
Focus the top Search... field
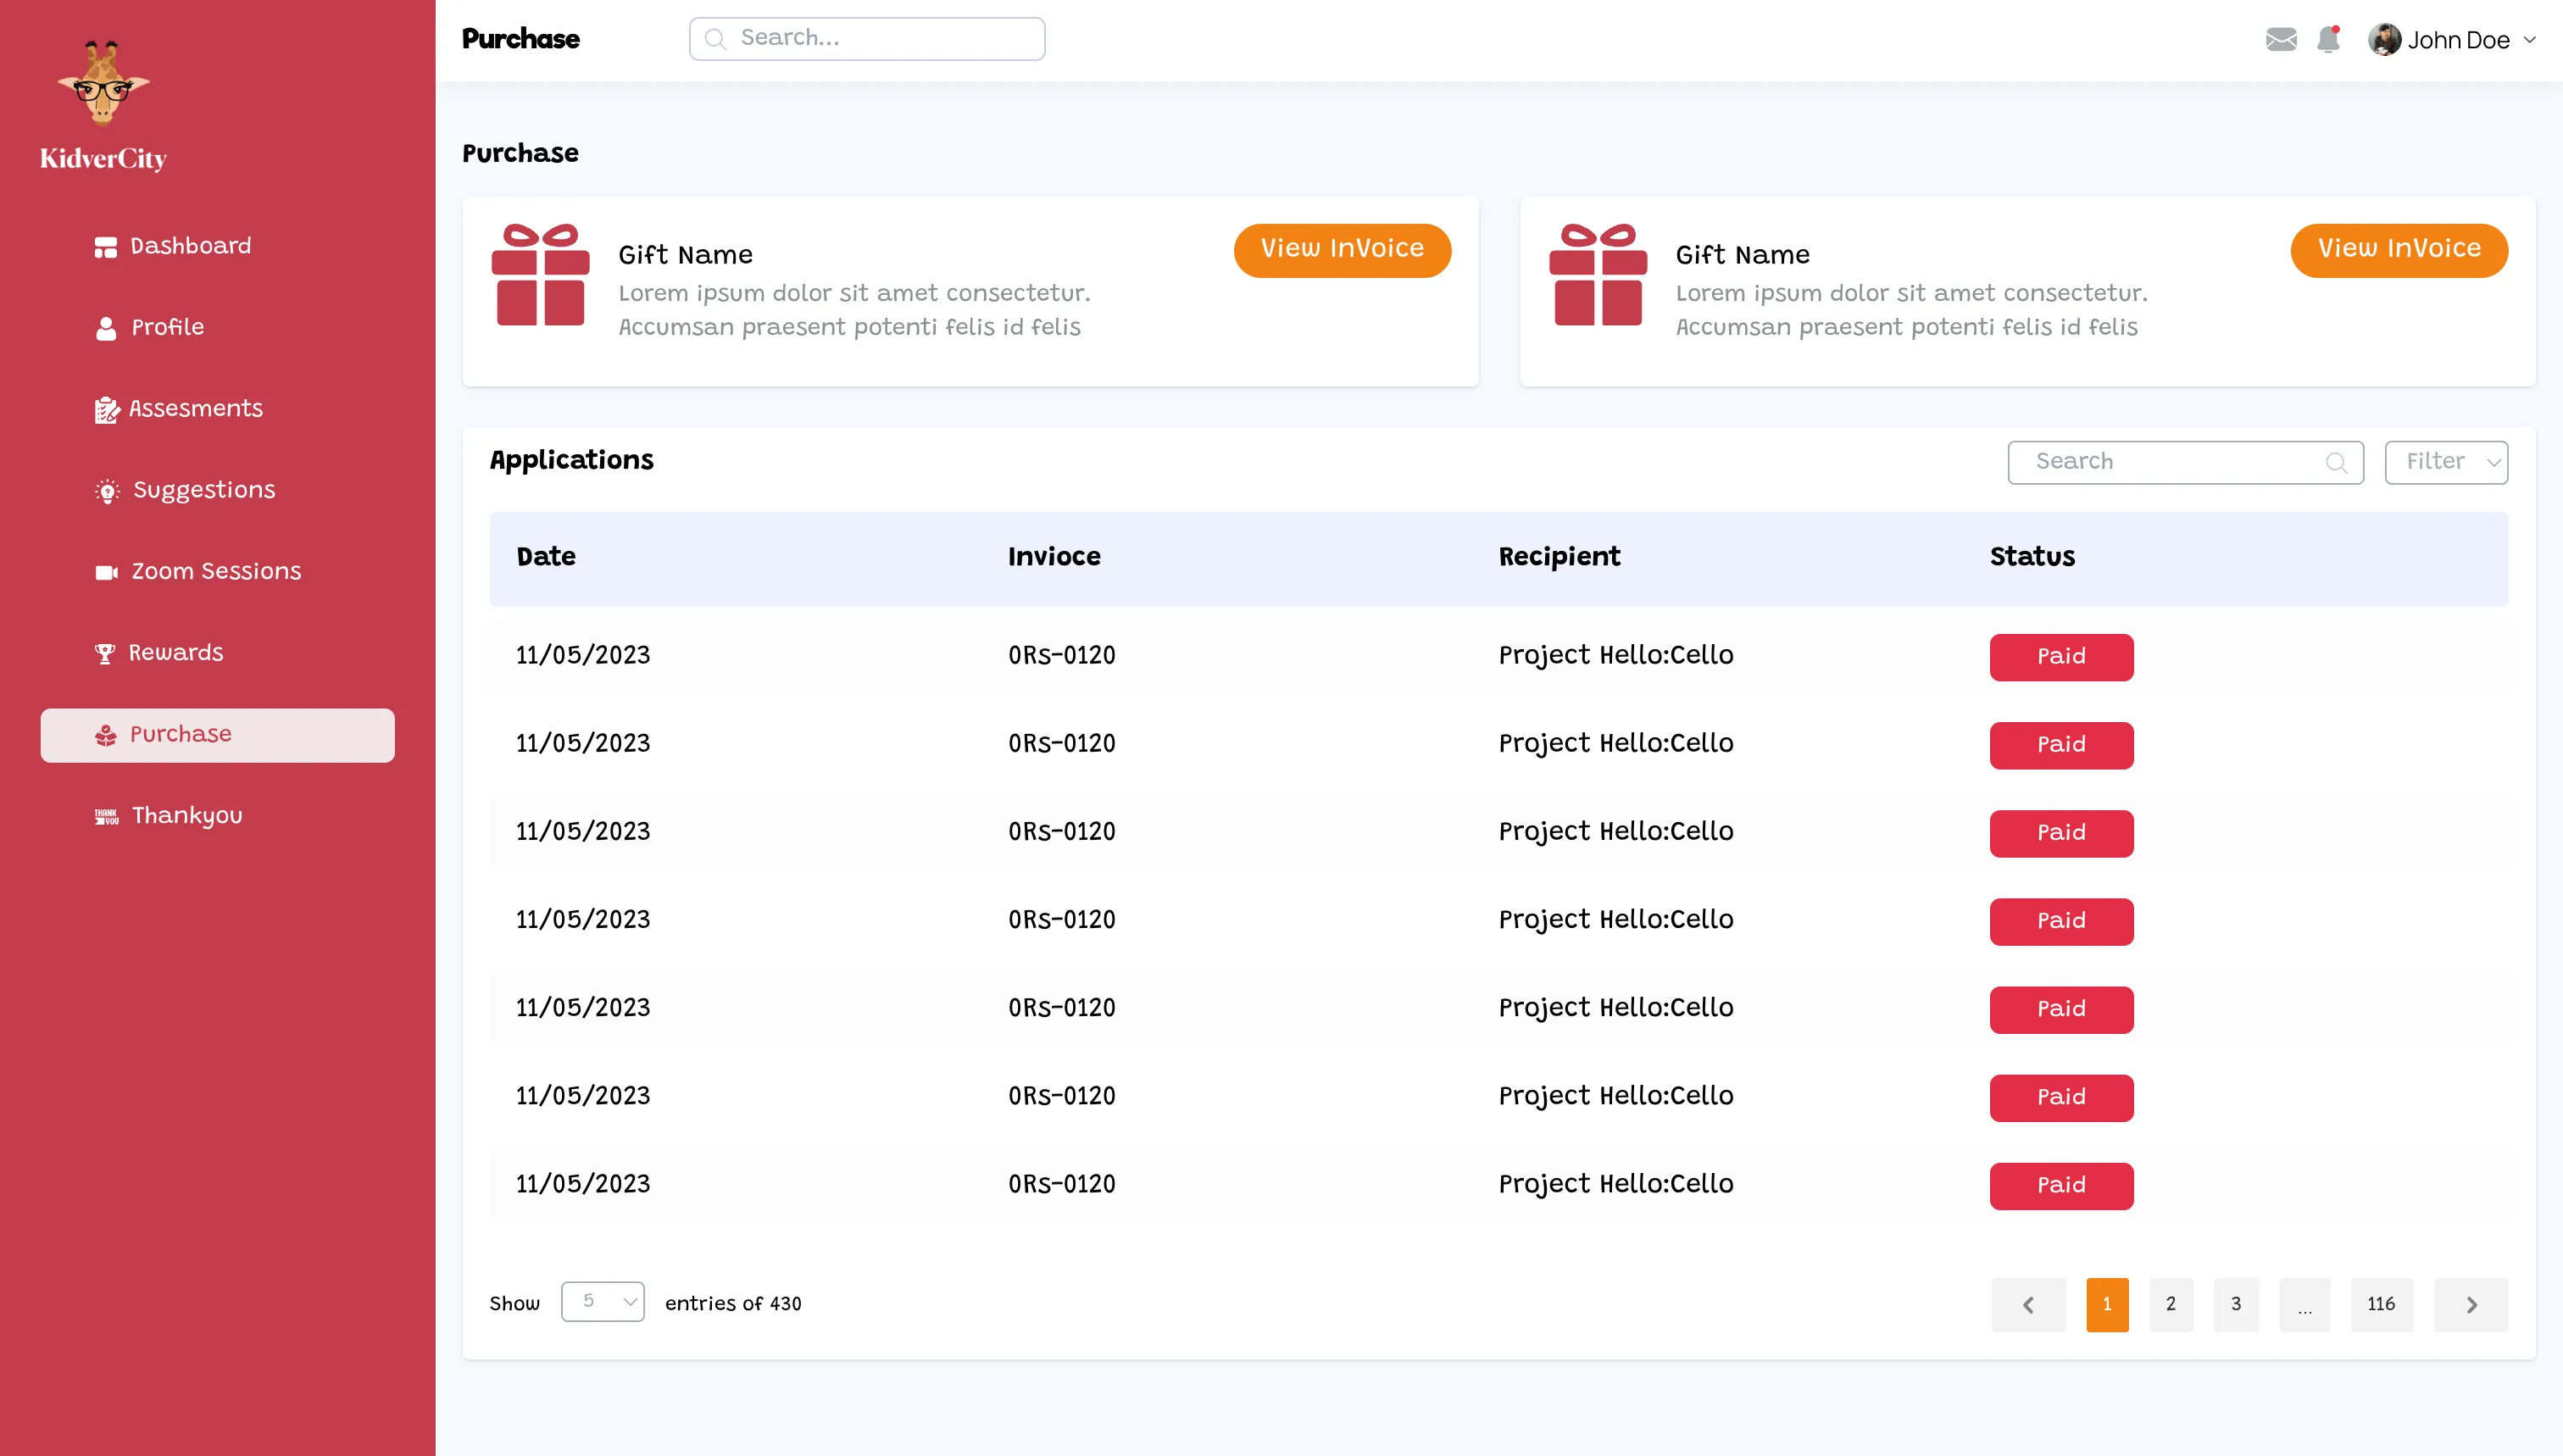click(x=867, y=39)
